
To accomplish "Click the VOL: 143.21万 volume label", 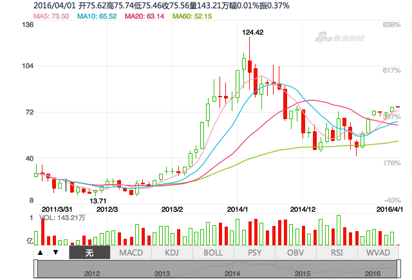I will pos(62,218).
